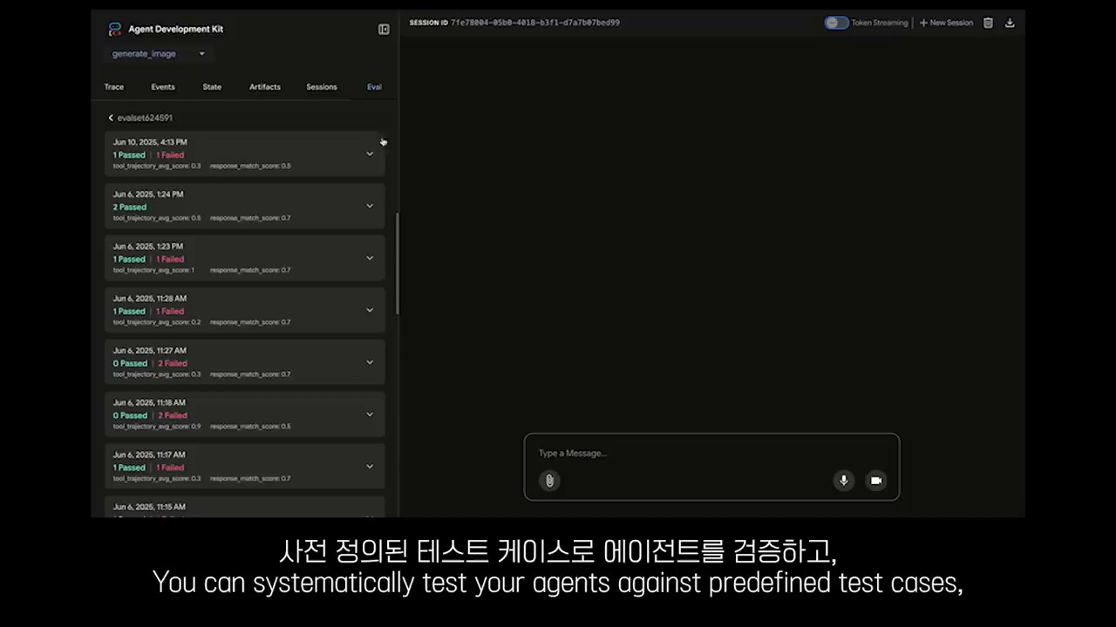Collapse the side panel with the panel icon
This screenshot has width=1116, height=627.
[x=384, y=29]
